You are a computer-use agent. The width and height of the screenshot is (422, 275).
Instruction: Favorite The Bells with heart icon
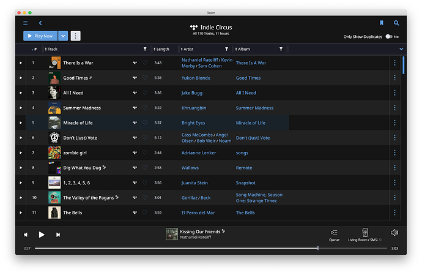coord(145,213)
